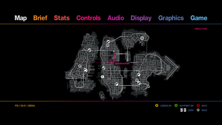Viewport: 222px width, 125px height.
Task: Click the airport runways on the map's east
Action: 172,67
